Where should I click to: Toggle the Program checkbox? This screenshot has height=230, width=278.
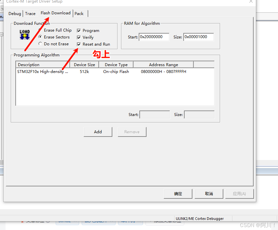pyautogui.click(x=79, y=31)
